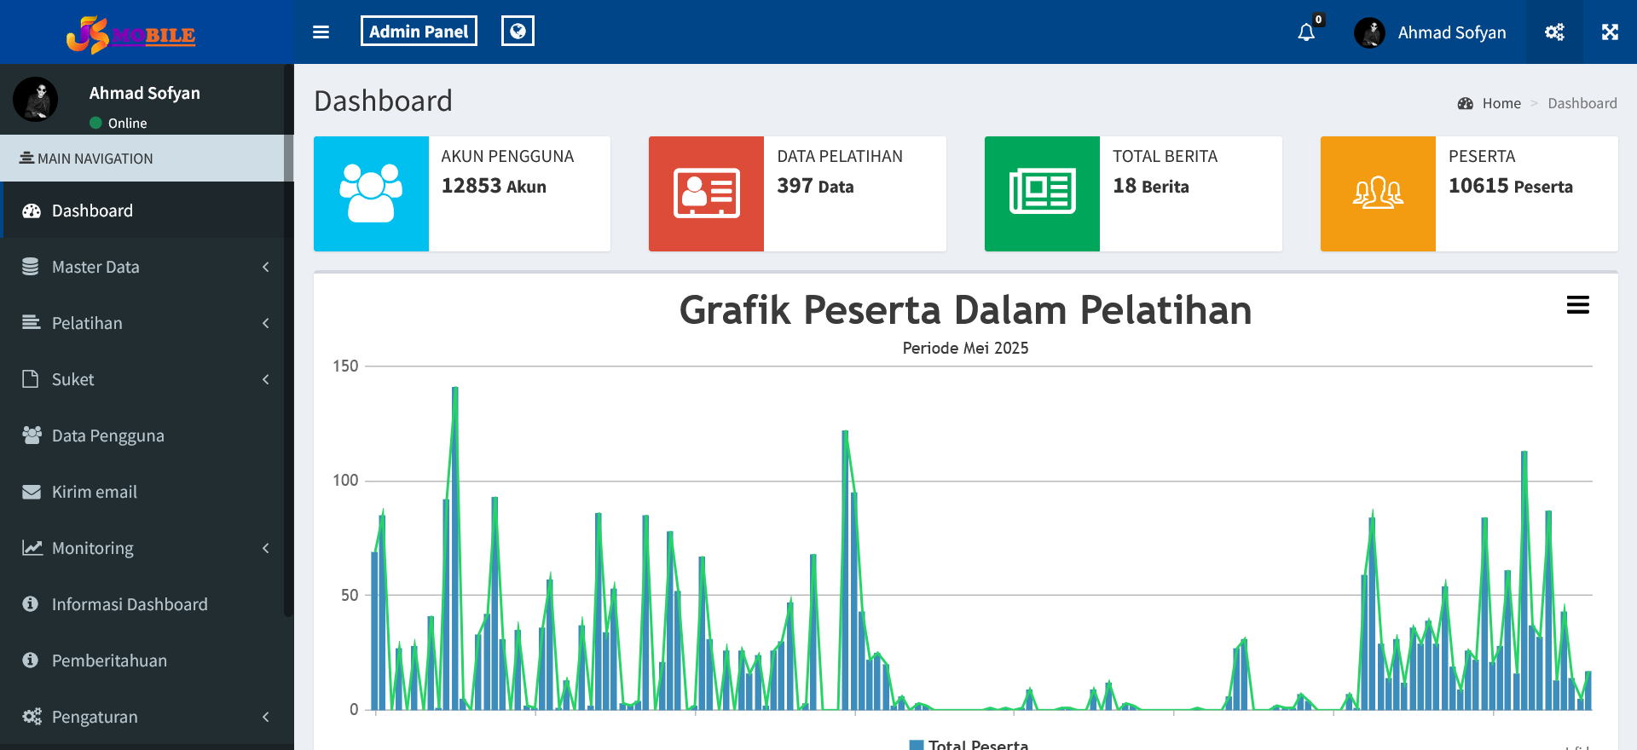
Task: Toggle the sidebar with the hamburger icon
Action: pyautogui.click(x=321, y=32)
